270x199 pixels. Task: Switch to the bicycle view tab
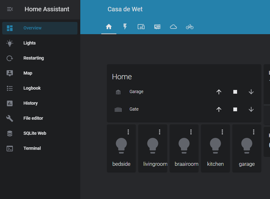(190, 27)
